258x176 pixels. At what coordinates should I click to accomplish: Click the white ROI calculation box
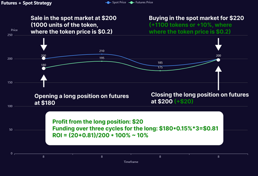(134, 128)
